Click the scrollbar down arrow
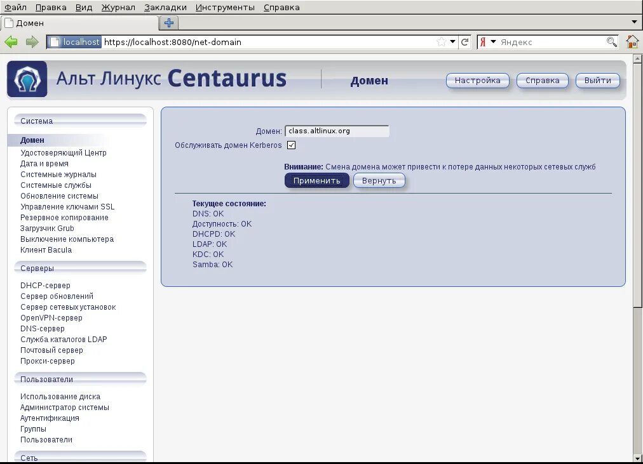Image resolution: width=643 pixels, height=464 pixels. pos(637,458)
